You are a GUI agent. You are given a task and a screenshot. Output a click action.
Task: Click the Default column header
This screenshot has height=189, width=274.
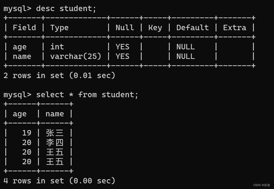193,28
